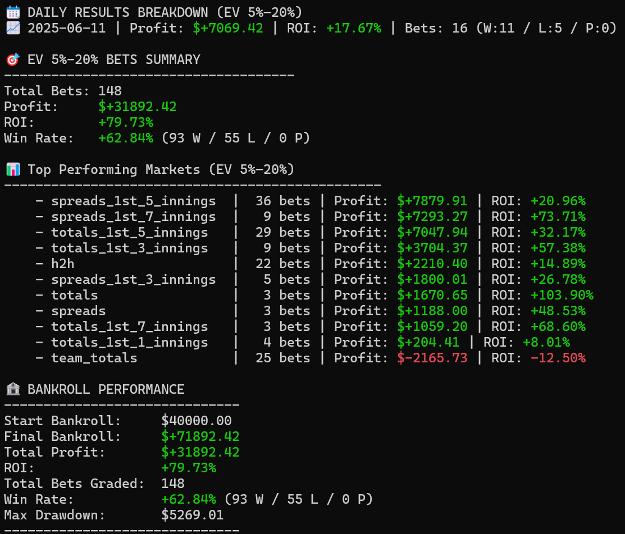Select '22 bets' in h2h row
625x534 pixels.
[x=283, y=264]
